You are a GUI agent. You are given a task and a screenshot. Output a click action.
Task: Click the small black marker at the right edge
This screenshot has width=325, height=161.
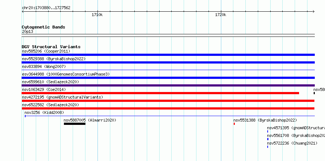(x=314, y=93)
